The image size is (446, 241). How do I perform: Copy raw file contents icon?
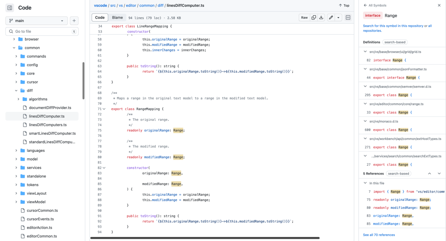click(x=314, y=18)
